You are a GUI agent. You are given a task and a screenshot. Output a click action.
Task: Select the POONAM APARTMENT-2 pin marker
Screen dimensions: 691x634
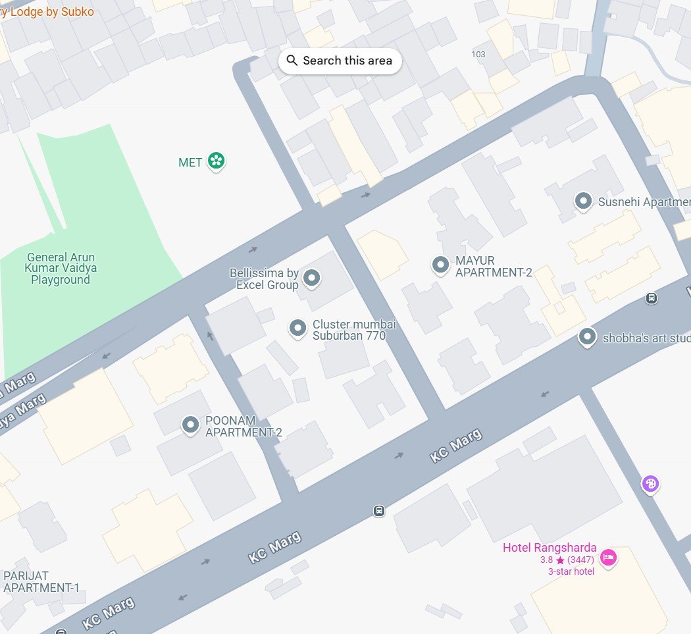click(x=190, y=426)
